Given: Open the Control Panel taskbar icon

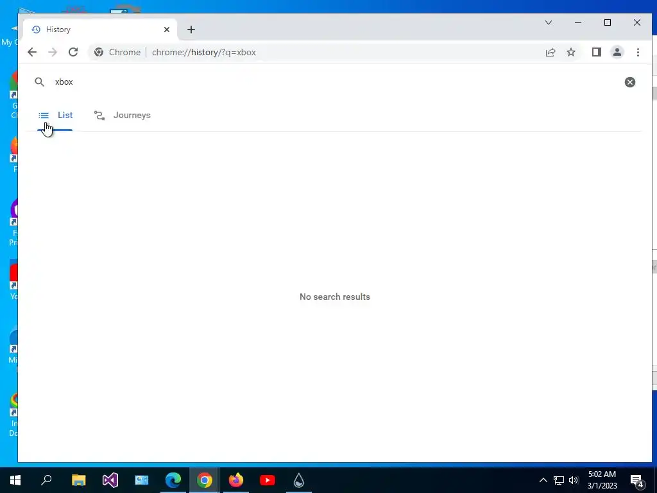Looking at the screenshot, I should [x=142, y=480].
